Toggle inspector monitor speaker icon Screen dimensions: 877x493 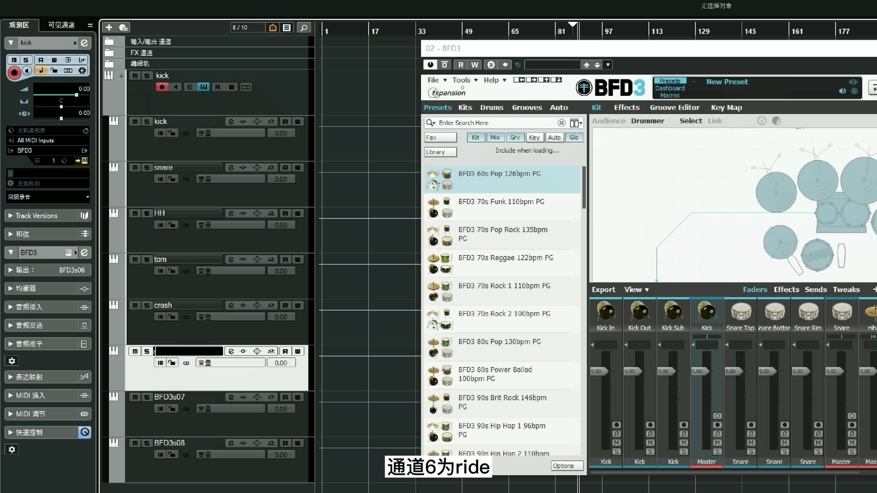pos(27,71)
